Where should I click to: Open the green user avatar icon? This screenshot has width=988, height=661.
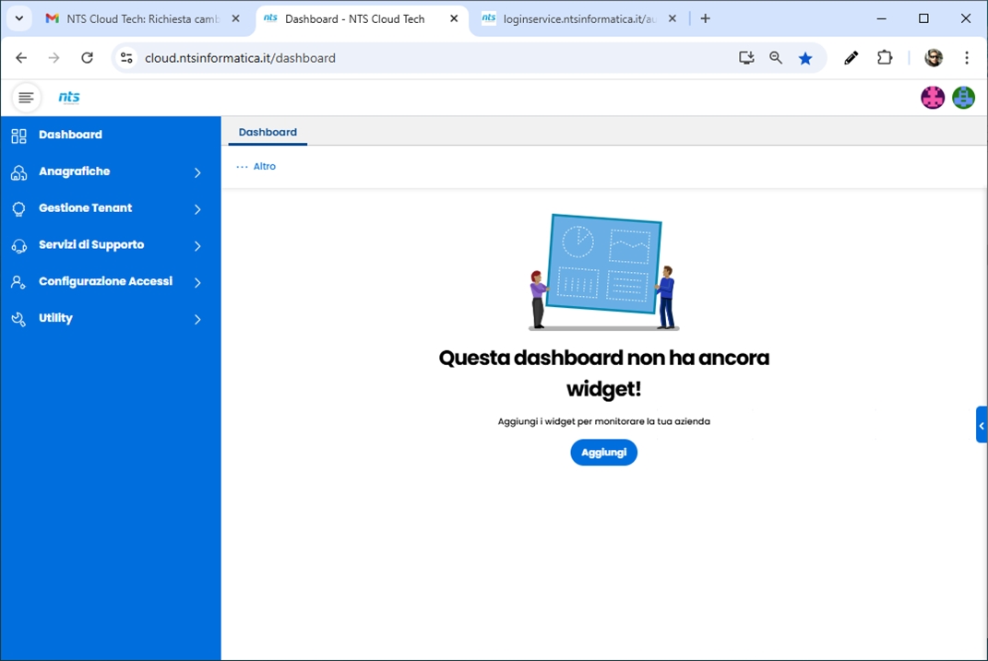point(963,98)
